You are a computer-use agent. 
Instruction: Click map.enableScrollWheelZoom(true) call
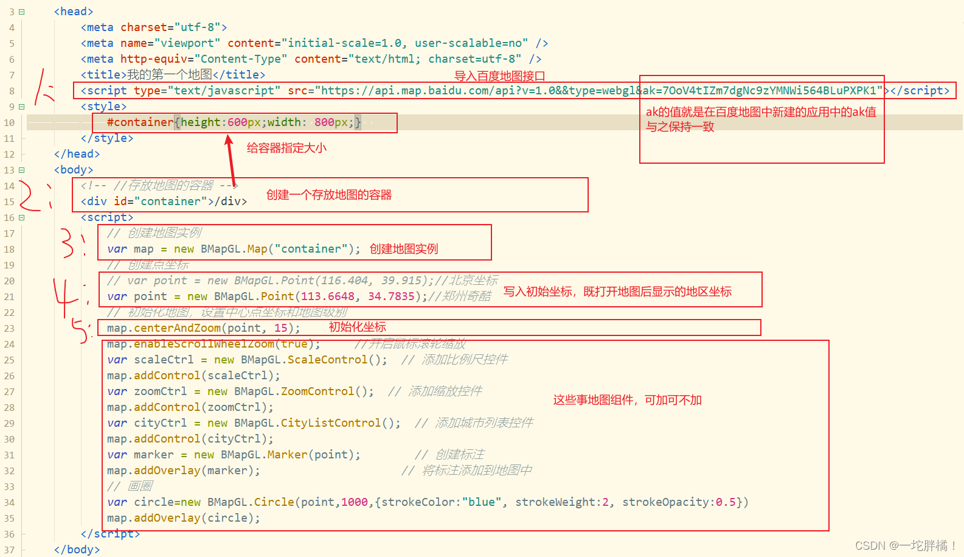(213, 344)
